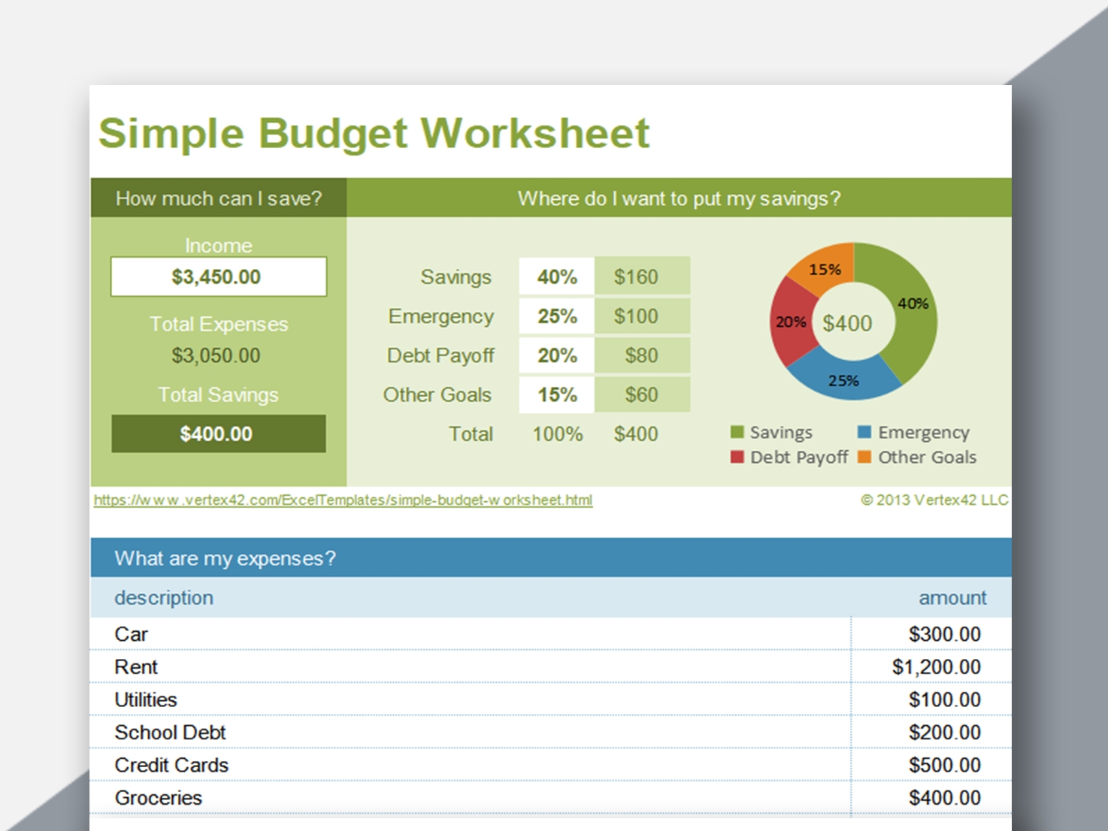Select the Emergency 25% percentage cell
1108x831 pixels.
coord(556,316)
